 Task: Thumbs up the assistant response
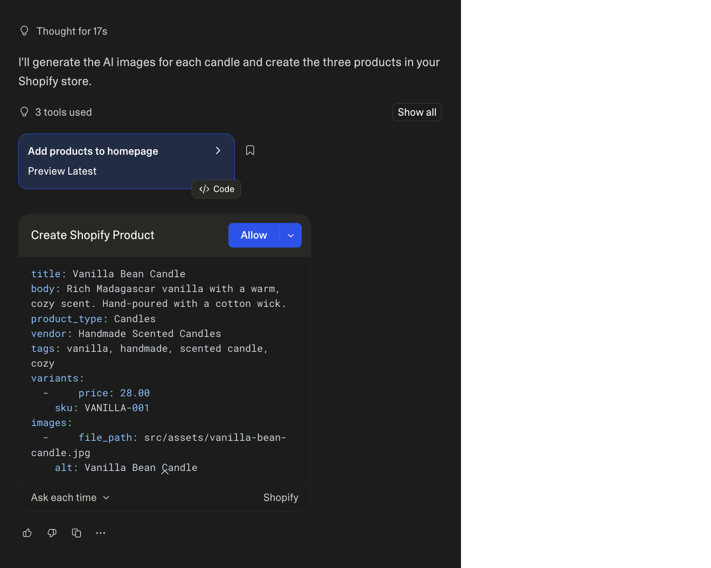tap(27, 533)
